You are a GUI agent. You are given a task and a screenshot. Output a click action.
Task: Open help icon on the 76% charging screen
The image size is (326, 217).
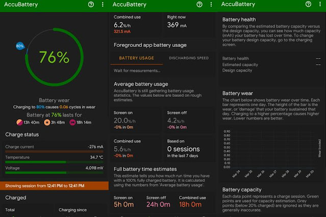coord(91,5)
